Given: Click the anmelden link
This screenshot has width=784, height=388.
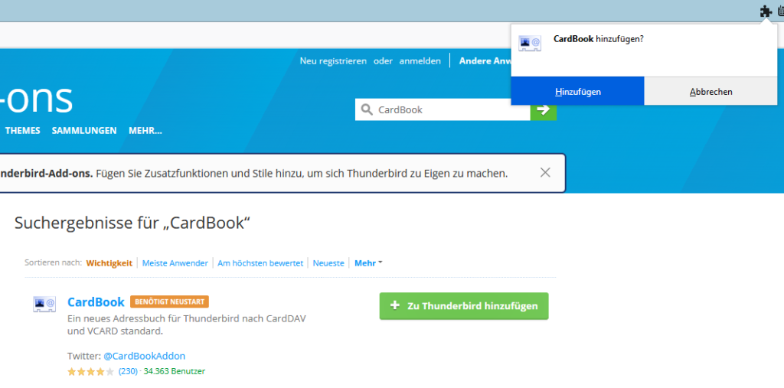Looking at the screenshot, I should (420, 61).
